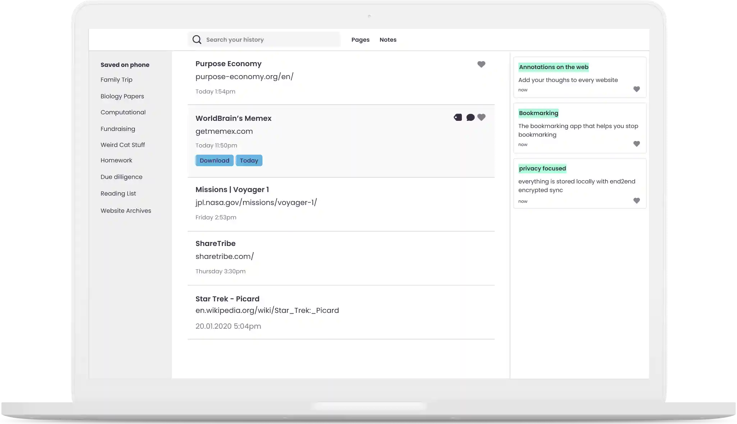Screen dimensions: 737x424
Task: Favorite the 'privacy focused' annotation
Action: [x=636, y=201]
